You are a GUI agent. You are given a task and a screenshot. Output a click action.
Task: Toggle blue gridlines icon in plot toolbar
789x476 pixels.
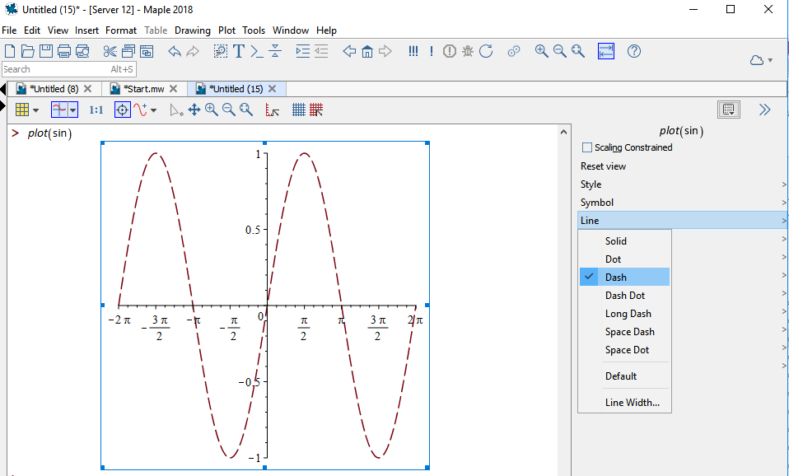click(299, 110)
